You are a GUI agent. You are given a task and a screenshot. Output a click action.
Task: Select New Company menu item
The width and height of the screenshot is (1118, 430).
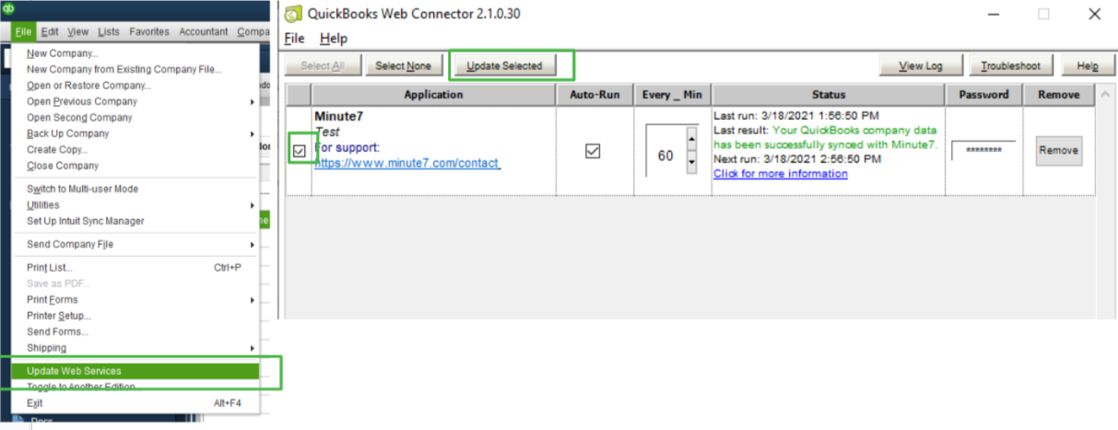click(x=136, y=53)
